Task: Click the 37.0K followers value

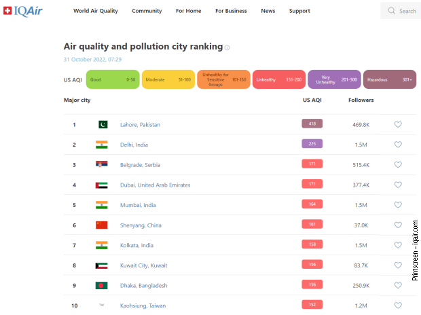Action: click(x=361, y=225)
